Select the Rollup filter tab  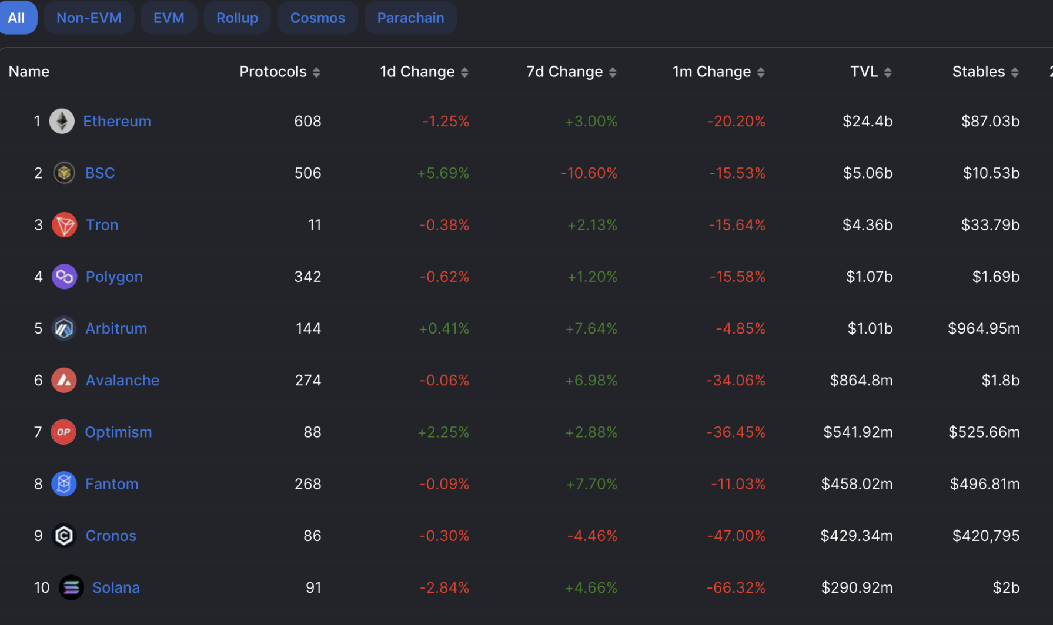(237, 18)
